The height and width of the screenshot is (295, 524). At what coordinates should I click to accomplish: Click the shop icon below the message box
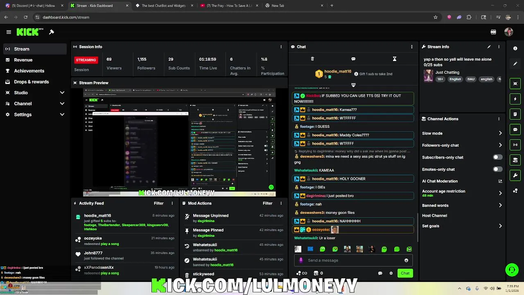316,273
